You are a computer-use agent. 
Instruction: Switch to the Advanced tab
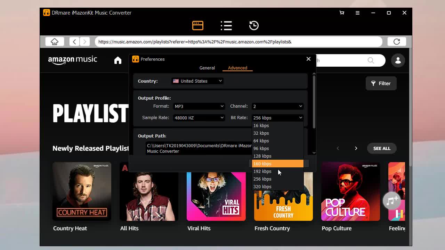click(x=237, y=68)
